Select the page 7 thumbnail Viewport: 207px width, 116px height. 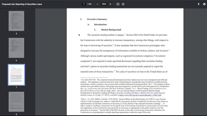click(x=16, y=75)
